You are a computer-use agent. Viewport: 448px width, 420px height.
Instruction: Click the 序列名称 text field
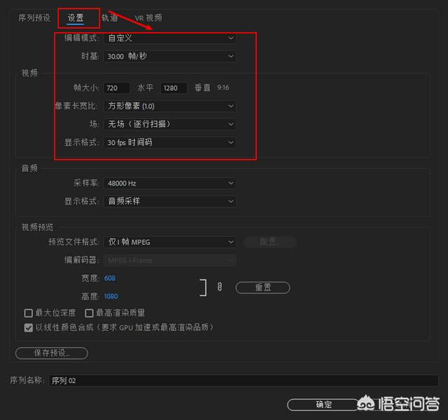click(x=243, y=381)
